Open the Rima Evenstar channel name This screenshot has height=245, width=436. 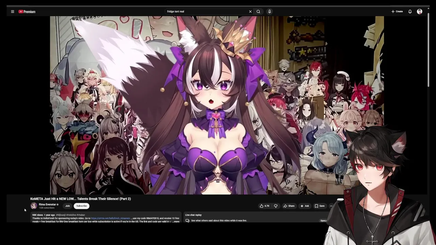coord(47,205)
